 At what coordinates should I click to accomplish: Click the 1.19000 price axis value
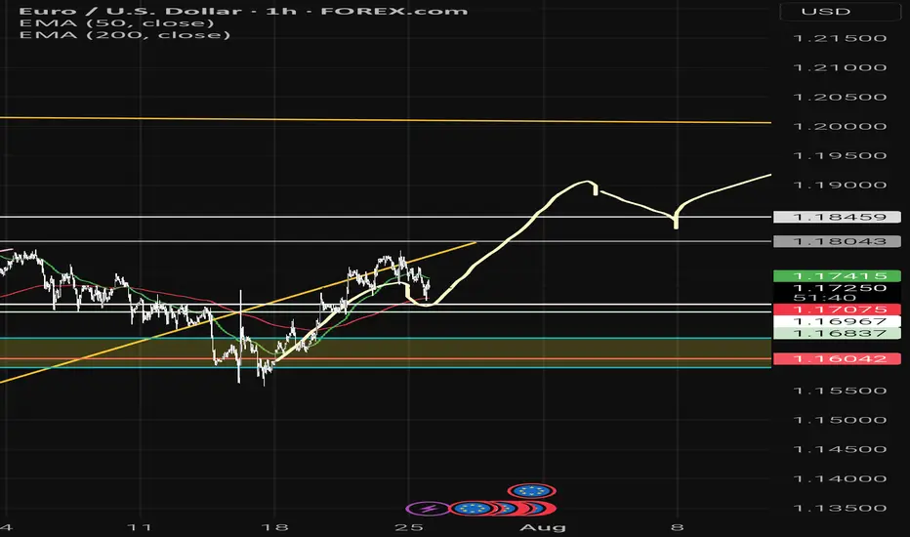click(x=840, y=186)
